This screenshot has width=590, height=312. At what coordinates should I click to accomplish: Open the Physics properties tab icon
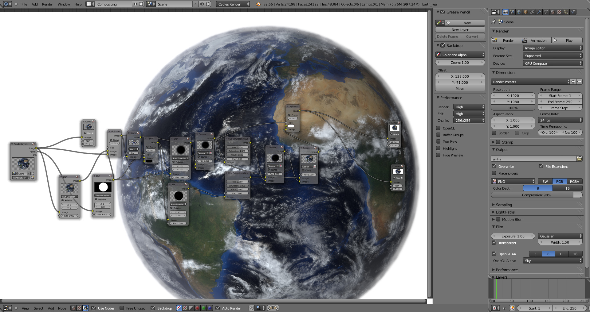coord(573,12)
